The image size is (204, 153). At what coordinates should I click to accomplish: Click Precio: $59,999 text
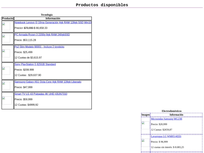click(23, 99)
